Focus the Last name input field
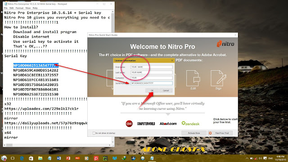The height and width of the screenshot is (162, 288). 152,72
